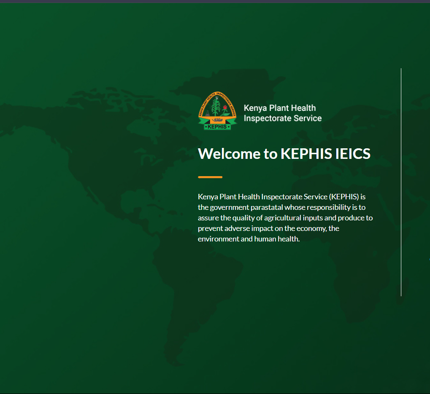Screen dimensions: 430x394
Task: Click "environment and human health." text line
Action: [248, 239]
